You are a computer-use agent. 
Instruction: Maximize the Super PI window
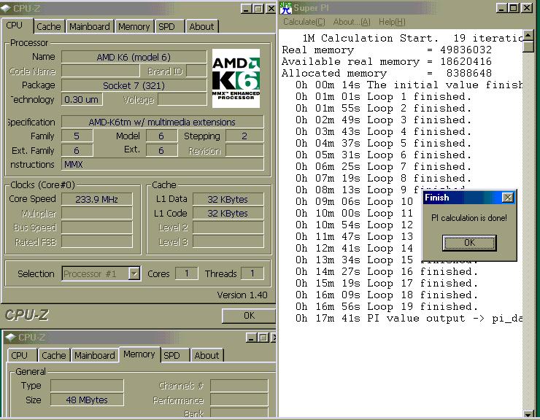[514, 8]
